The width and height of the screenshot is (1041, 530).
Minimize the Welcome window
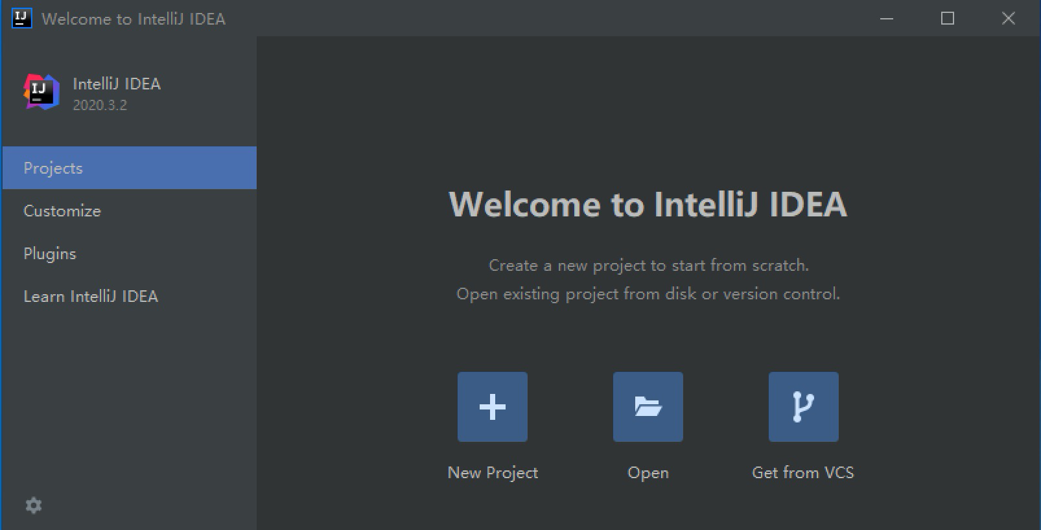[x=887, y=18]
